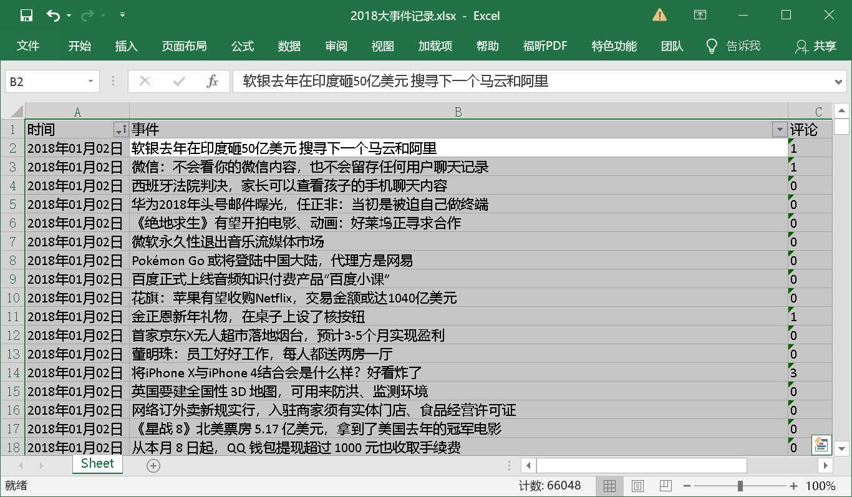Open the 时间 column filter dropdown
The width and height of the screenshot is (852, 497).
click(122, 130)
